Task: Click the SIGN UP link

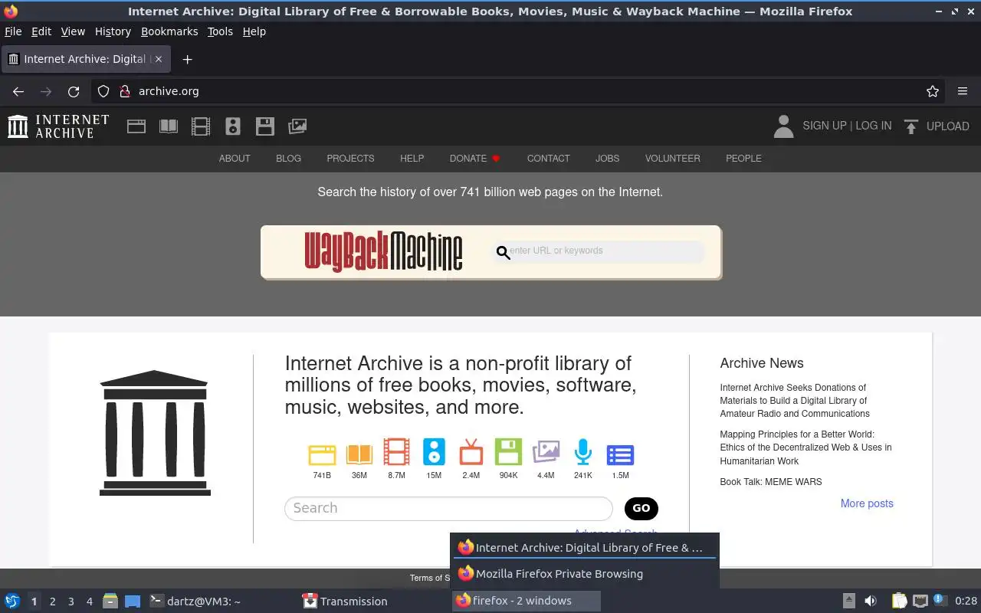Action: pos(824,126)
